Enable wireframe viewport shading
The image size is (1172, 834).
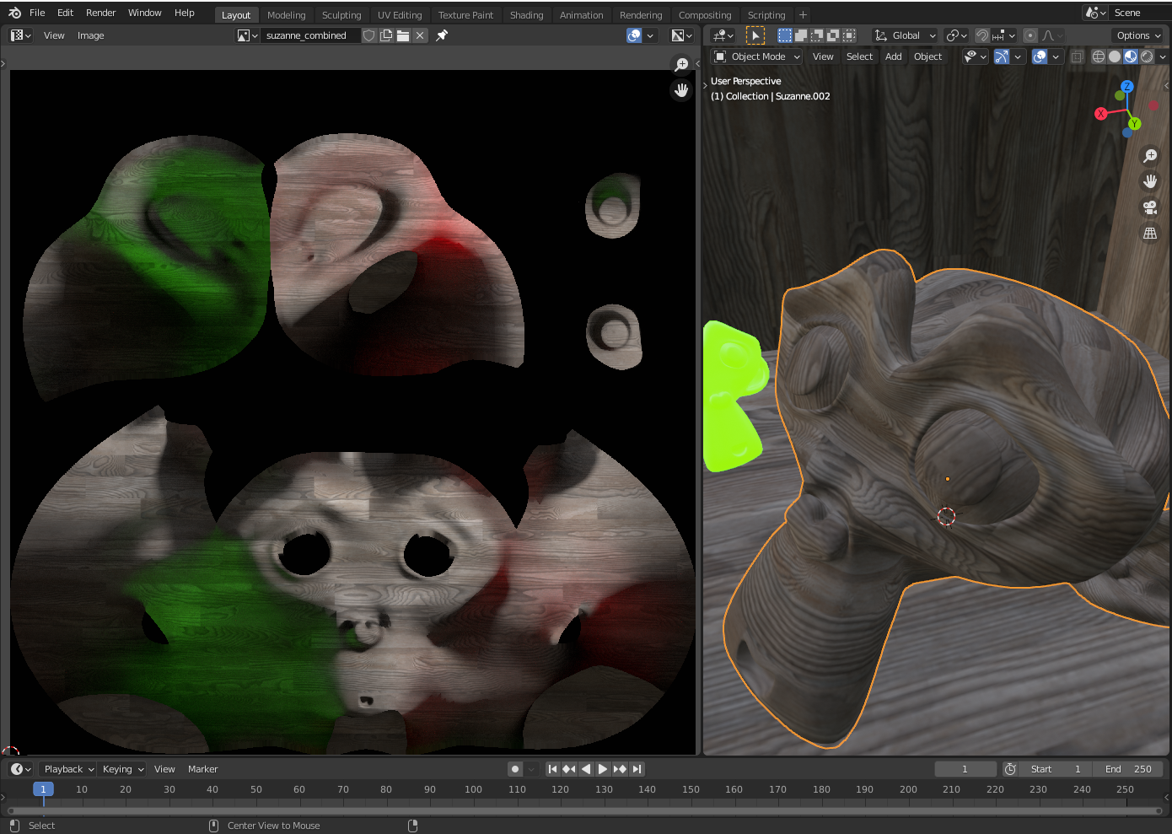[1098, 56]
